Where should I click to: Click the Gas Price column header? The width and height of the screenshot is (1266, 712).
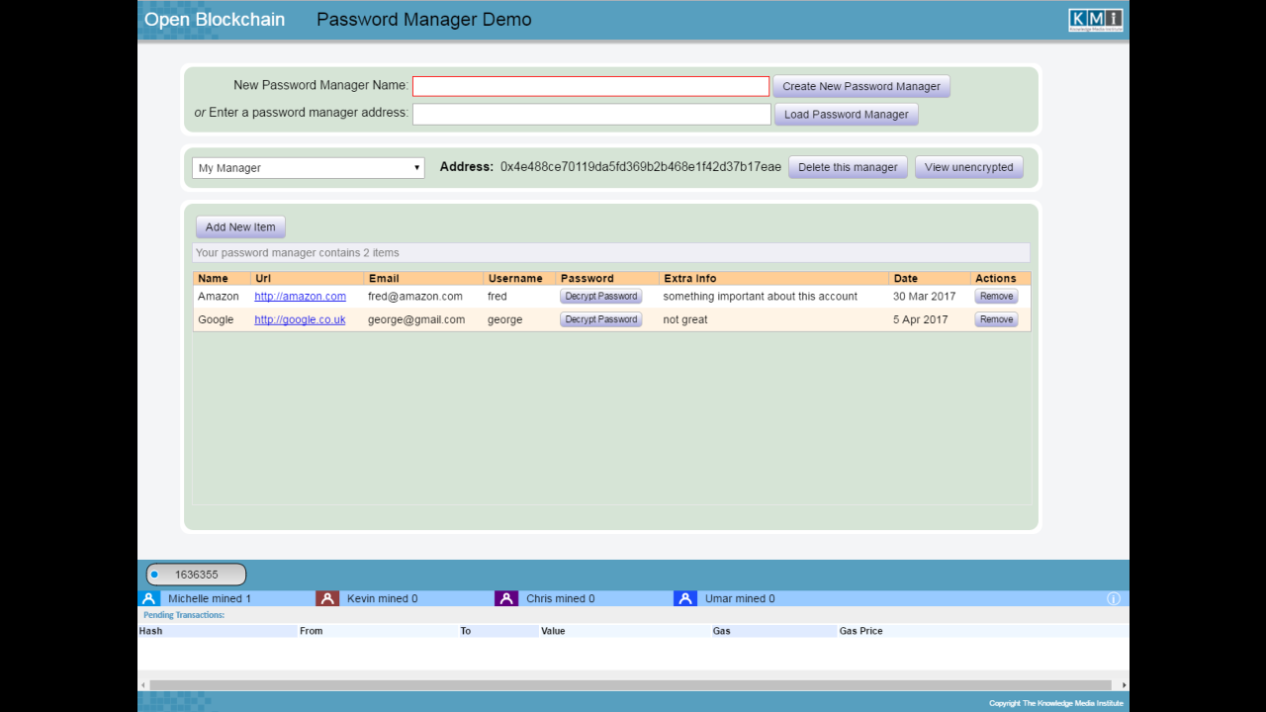click(861, 631)
